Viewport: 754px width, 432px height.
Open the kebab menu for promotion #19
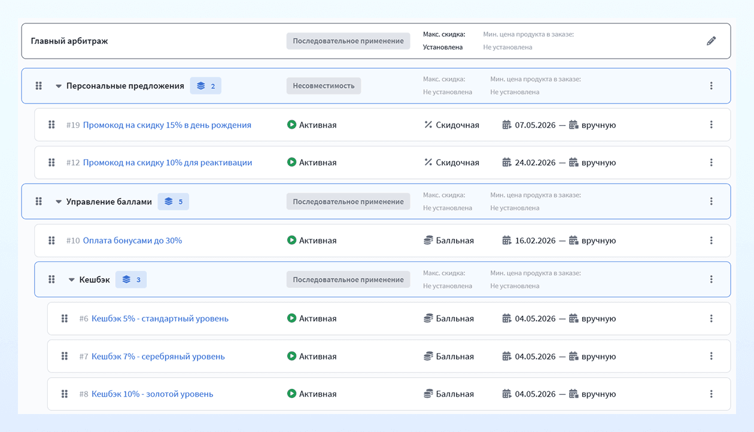pos(711,124)
